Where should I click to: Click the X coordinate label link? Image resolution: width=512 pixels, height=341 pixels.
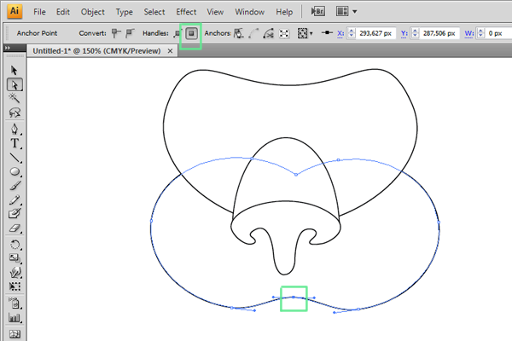[340, 33]
